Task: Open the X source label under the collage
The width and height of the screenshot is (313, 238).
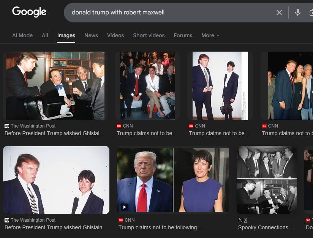Action: coord(246,220)
